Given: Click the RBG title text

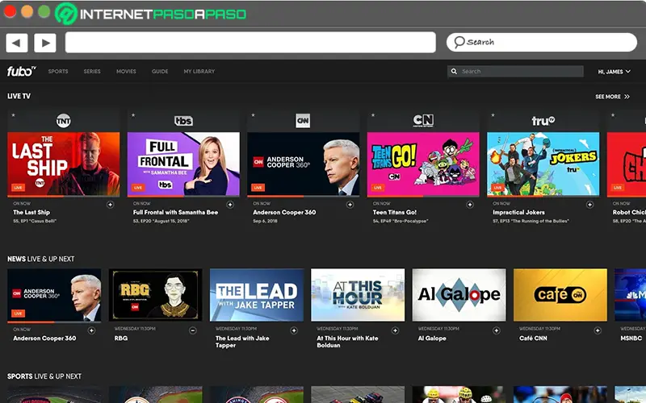Looking at the screenshot, I should tap(120, 338).
